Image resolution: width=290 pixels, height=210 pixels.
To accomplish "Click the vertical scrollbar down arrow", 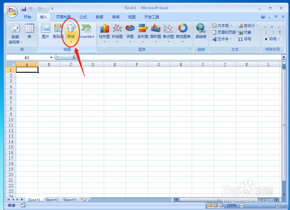I will coord(284,195).
